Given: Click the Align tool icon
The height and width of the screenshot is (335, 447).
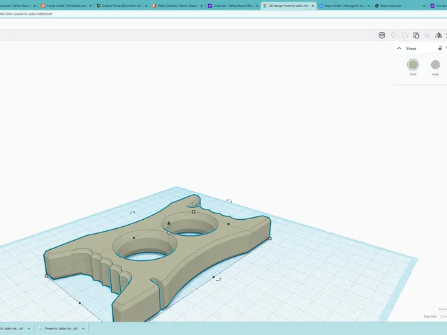Looking at the screenshot, I should coord(427,36).
